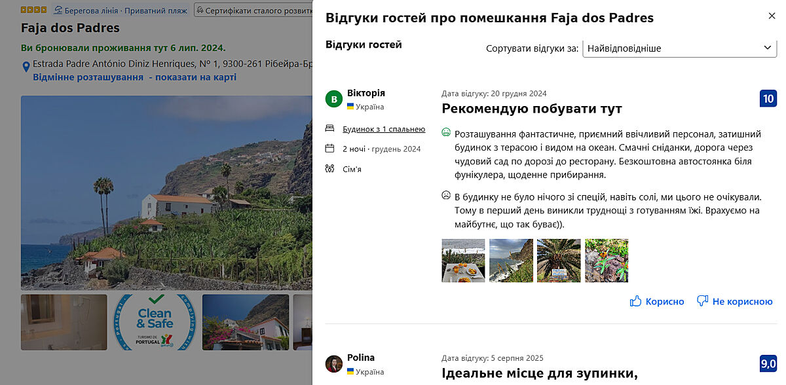View fourth review photo with orange flowers
Viewport: 786px width, 385px height.
pyautogui.click(x=607, y=261)
